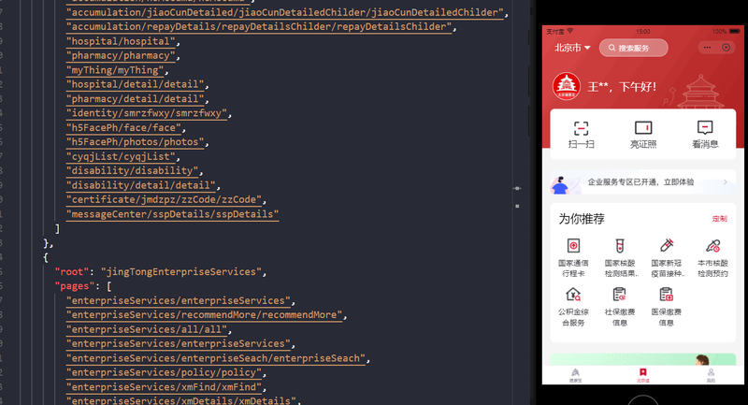The height and width of the screenshot is (405, 748).
Task: Click the 为你推荐 section heading
Action: 582,219
